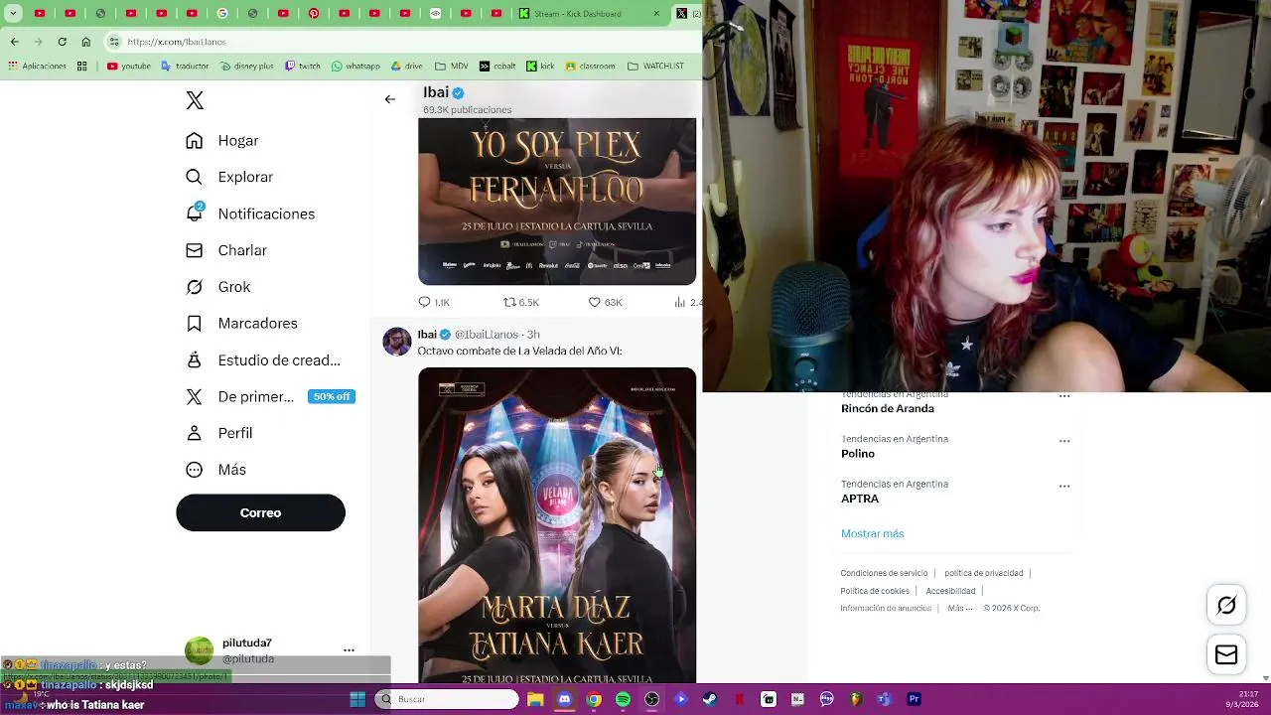This screenshot has width=1271, height=715.
Task: Reload the page
Action: (x=62, y=42)
